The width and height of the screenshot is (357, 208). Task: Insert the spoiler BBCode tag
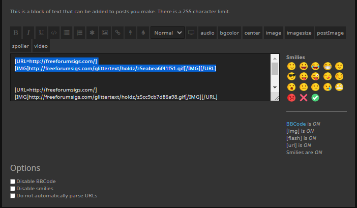tap(20, 46)
